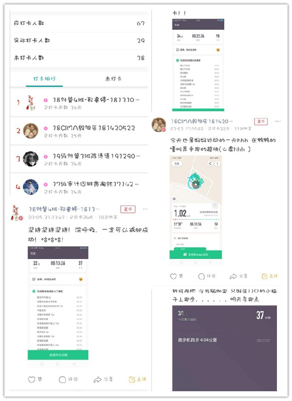Open the more options dots on the 邢睿婷 post
The width and height of the screenshot is (292, 401).
click(145, 209)
